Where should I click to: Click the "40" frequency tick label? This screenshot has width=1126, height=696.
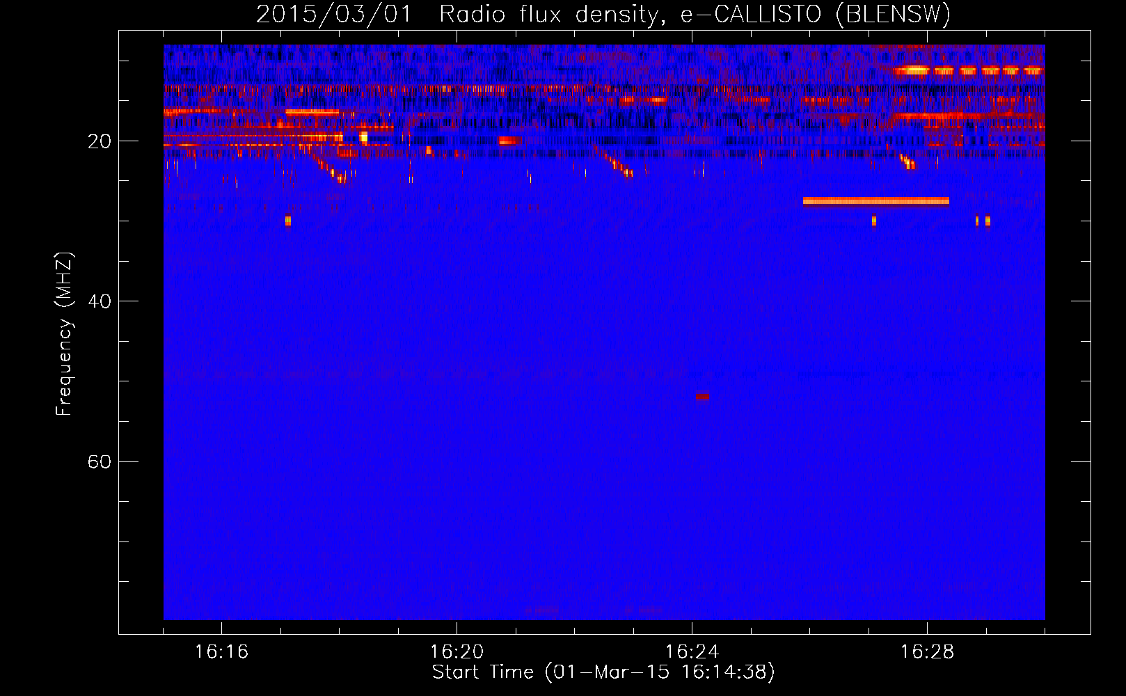[x=99, y=301]
